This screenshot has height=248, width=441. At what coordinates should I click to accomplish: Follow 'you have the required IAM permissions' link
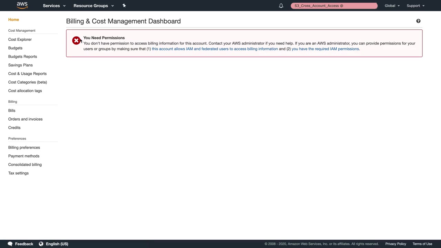(325, 49)
